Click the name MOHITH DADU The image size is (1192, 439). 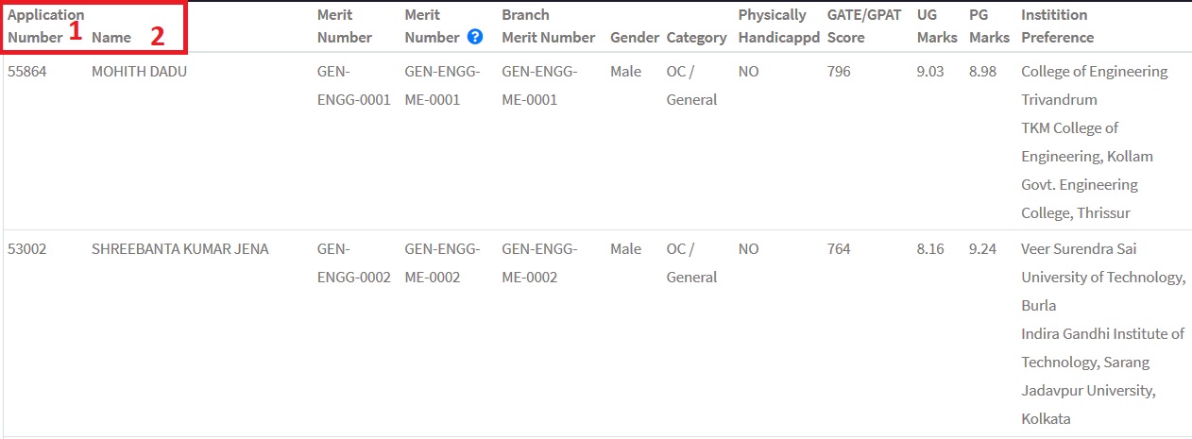pyautogui.click(x=139, y=72)
